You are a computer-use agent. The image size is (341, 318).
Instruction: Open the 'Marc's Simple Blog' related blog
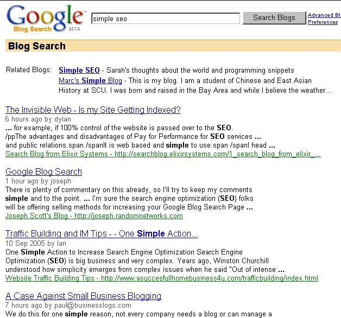[x=90, y=80]
